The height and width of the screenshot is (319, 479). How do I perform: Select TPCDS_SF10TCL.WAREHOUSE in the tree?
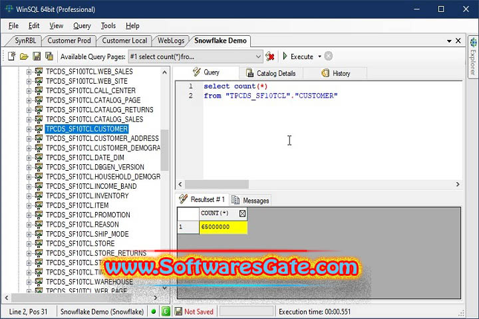pyautogui.click(x=90, y=282)
